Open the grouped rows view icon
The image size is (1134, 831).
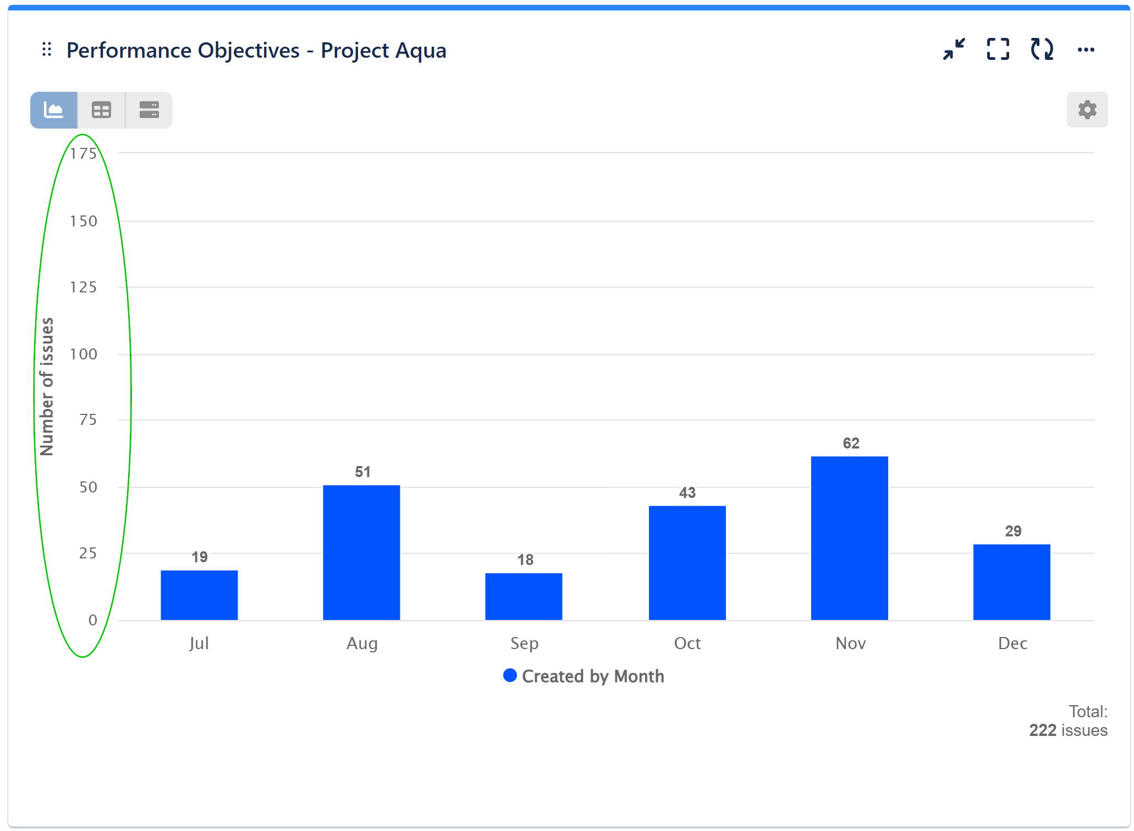(148, 109)
